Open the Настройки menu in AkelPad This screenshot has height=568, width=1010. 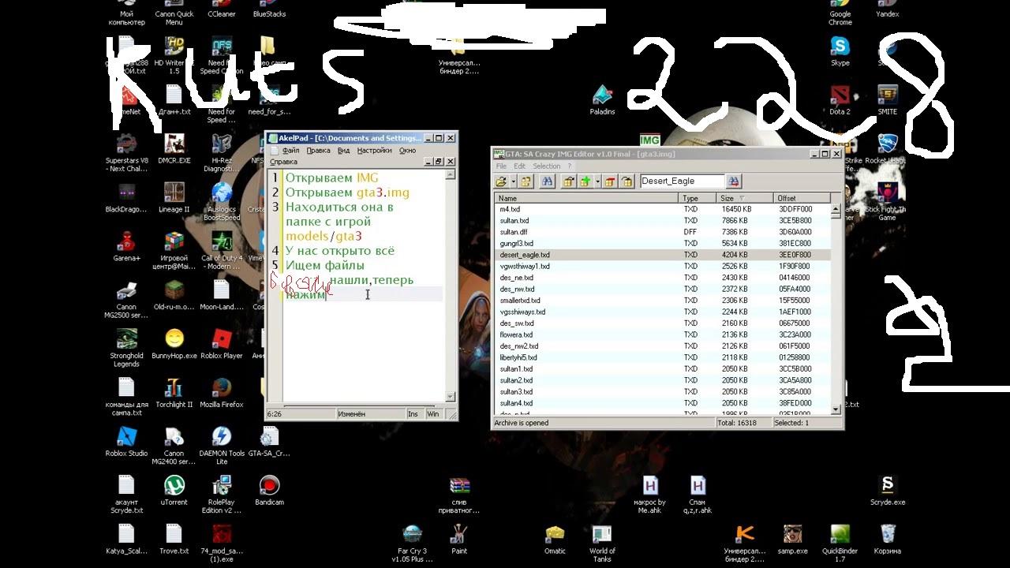tap(374, 151)
